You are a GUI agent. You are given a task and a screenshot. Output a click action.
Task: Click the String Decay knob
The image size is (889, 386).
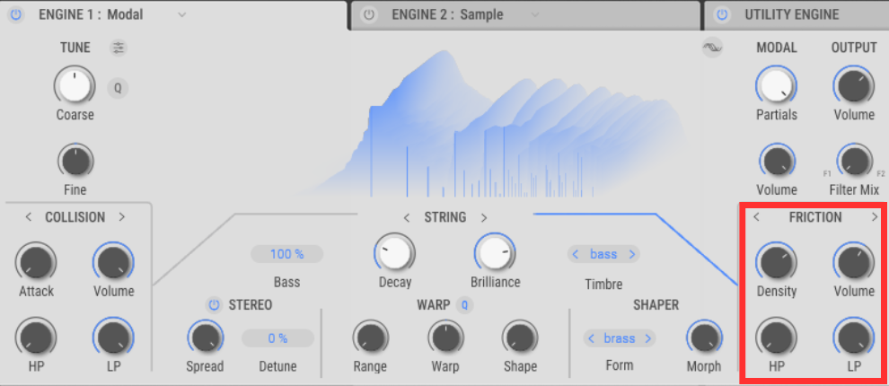394,253
